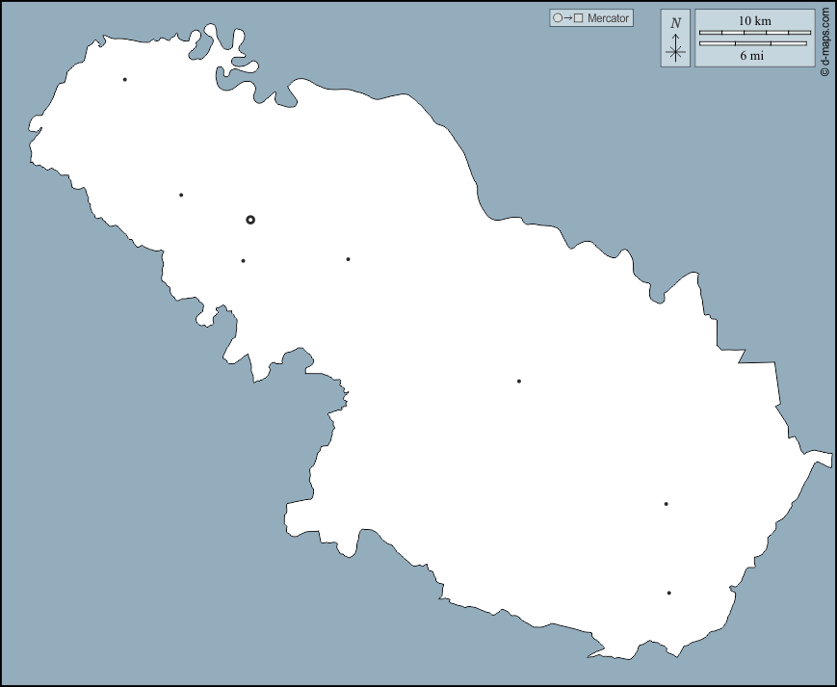Click the hollow ring capital city marker

point(250,220)
